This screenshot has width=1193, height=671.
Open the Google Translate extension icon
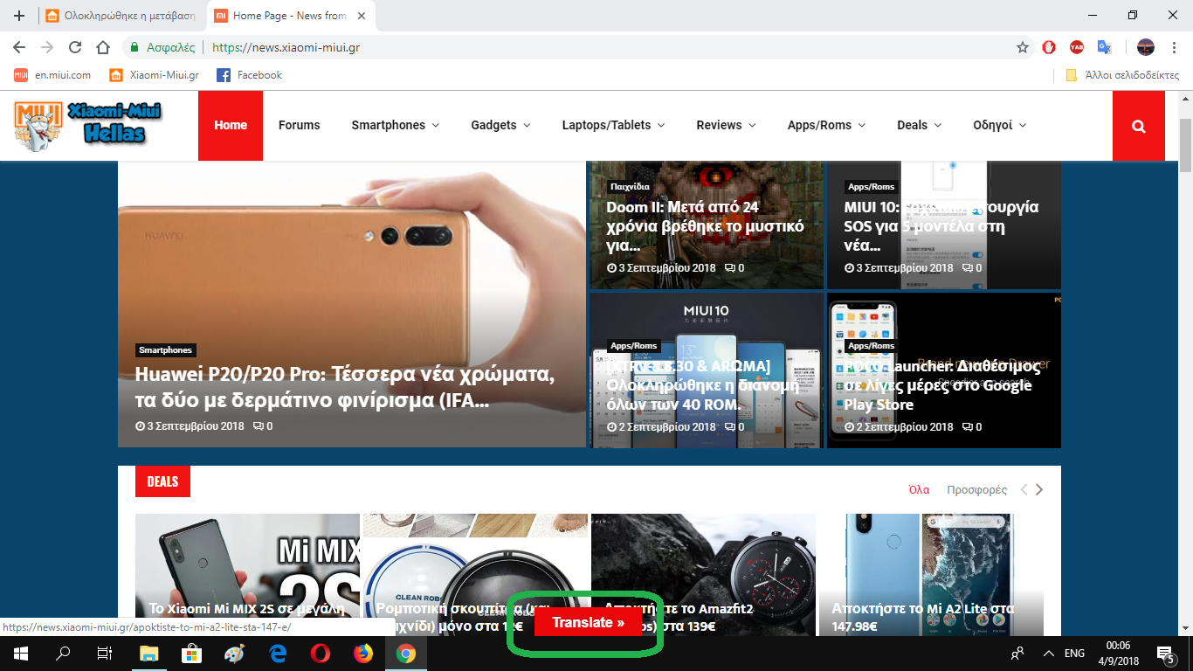1104,47
